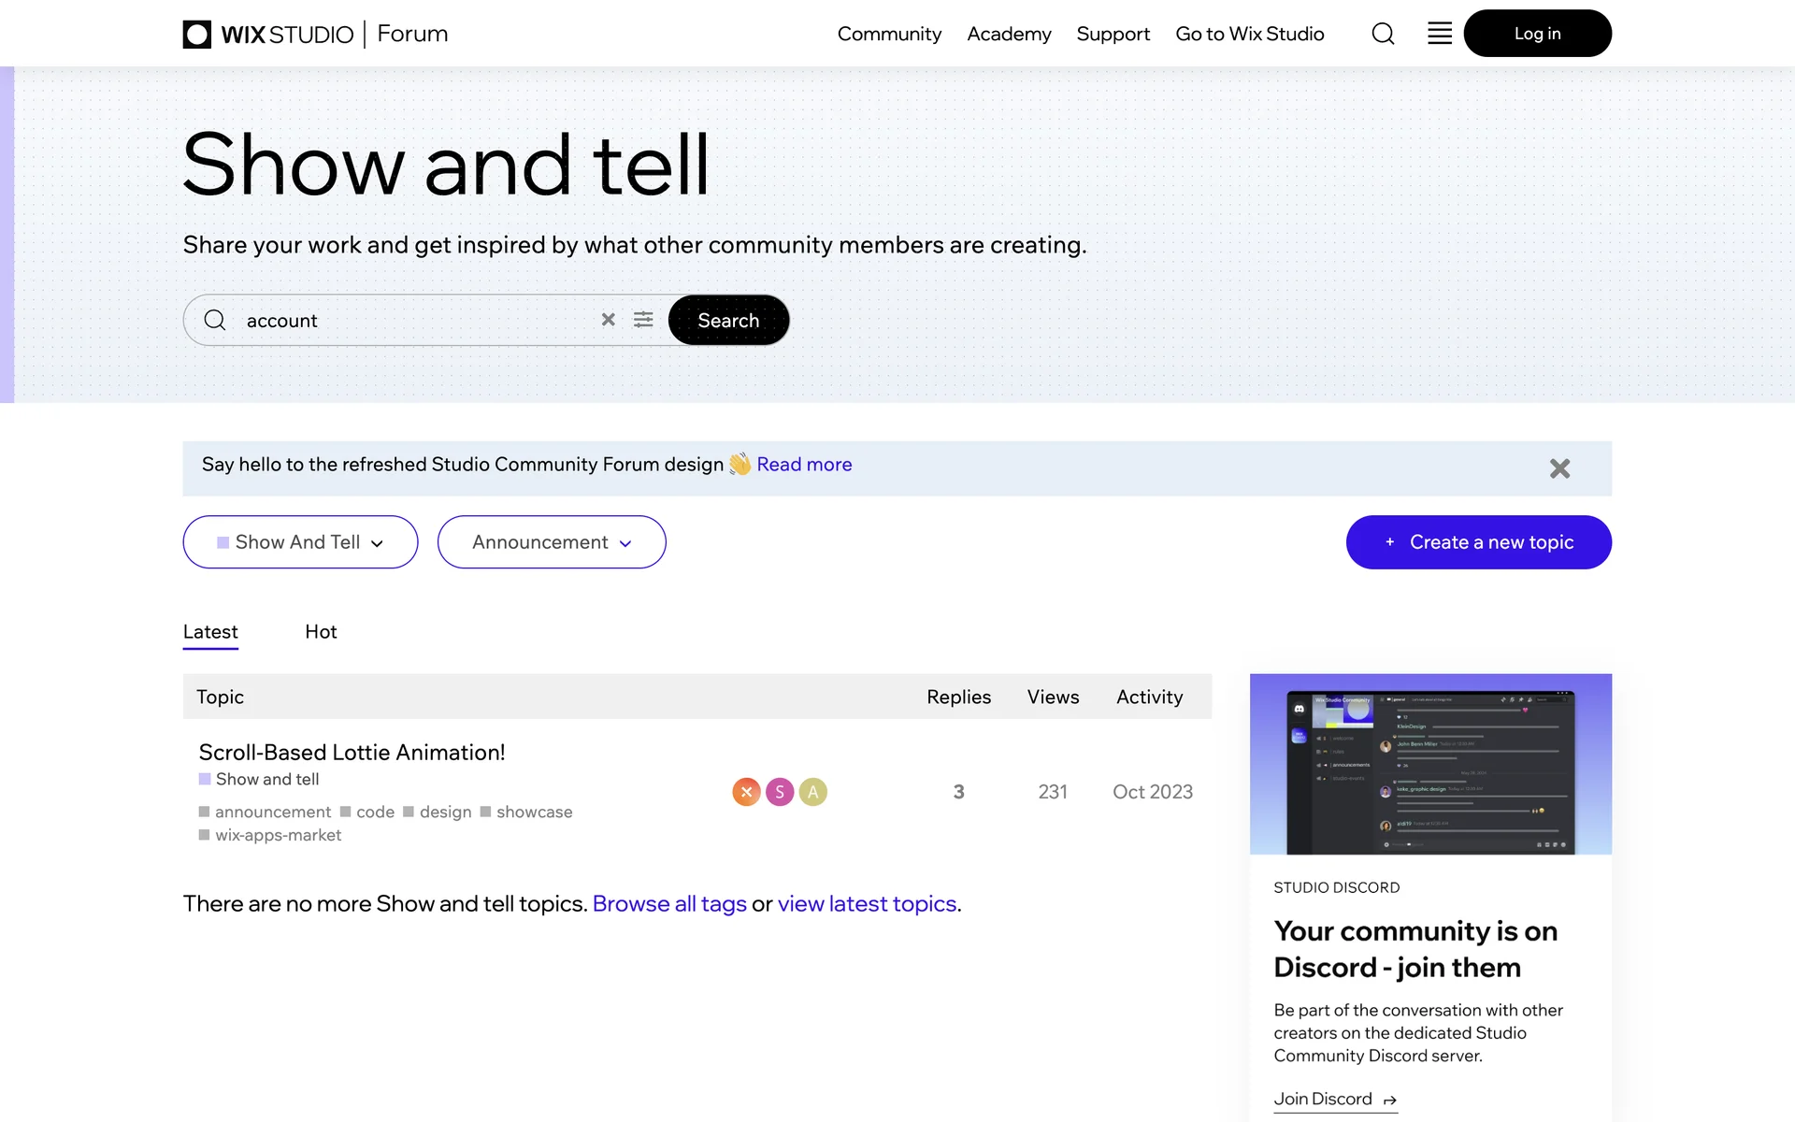The image size is (1795, 1122).
Task: Click the Create a new topic button
Action: click(x=1478, y=542)
